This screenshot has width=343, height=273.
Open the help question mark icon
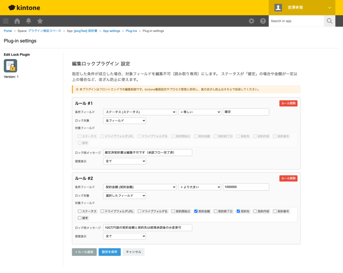[263, 21]
